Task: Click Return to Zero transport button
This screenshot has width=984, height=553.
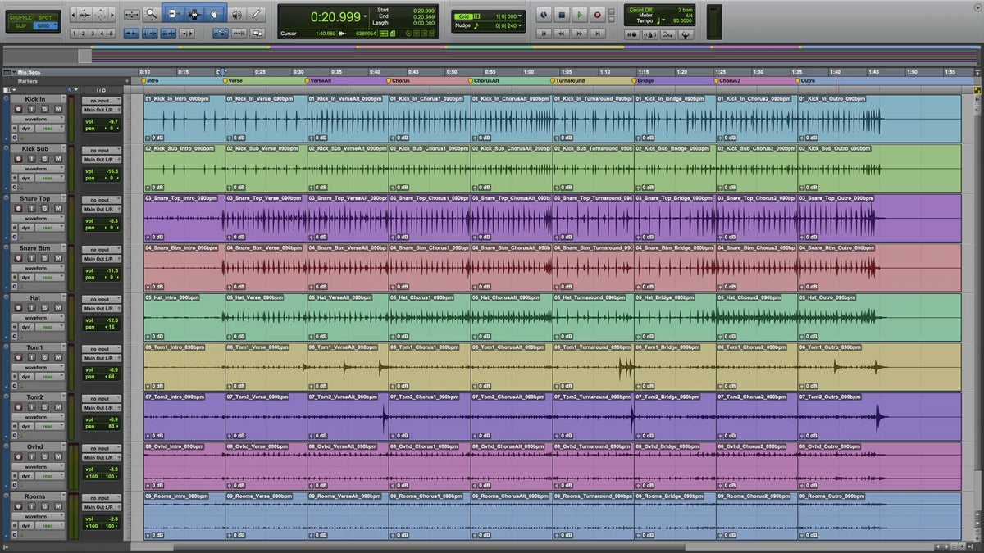Action: tap(544, 34)
